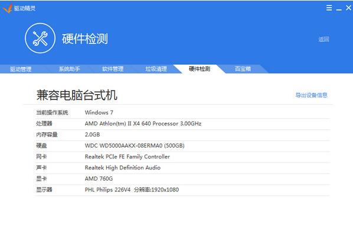
Task: Click Realtek High Definition Audio value
Action: point(123,168)
